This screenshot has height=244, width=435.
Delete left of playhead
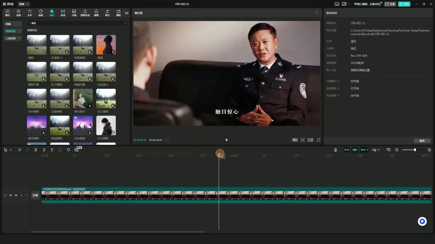point(44,150)
